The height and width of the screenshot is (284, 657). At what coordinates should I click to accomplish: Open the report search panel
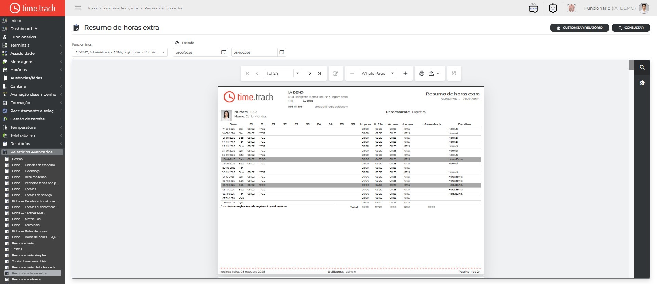[x=642, y=67]
